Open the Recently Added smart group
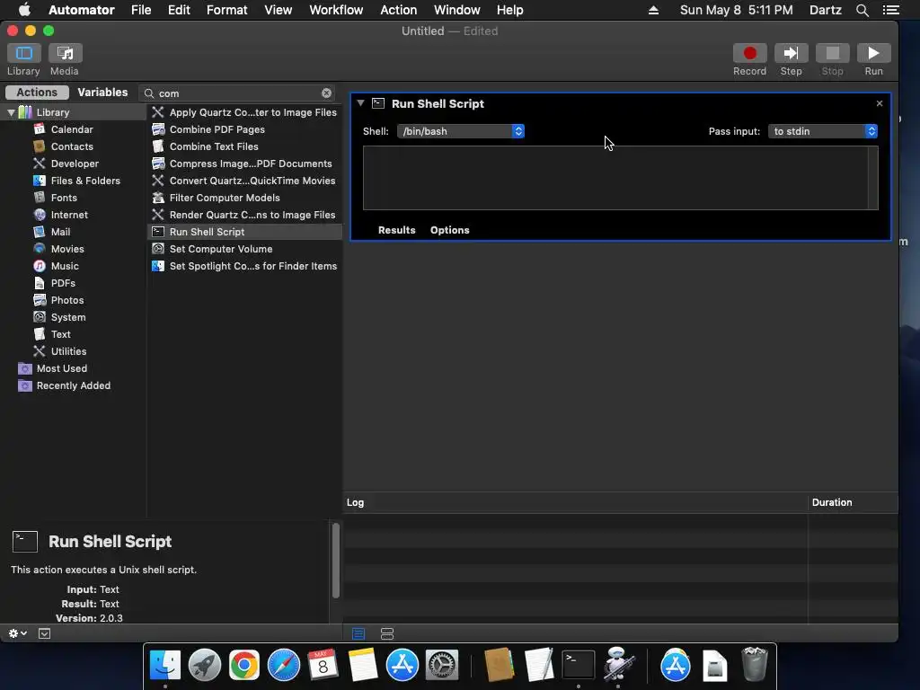 point(74,385)
